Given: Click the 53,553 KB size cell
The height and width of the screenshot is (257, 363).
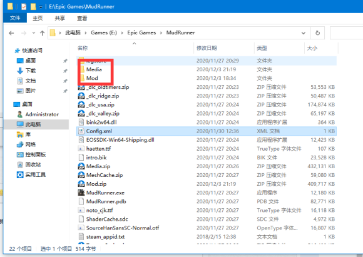Looking at the screenshot, I should 323,87.
